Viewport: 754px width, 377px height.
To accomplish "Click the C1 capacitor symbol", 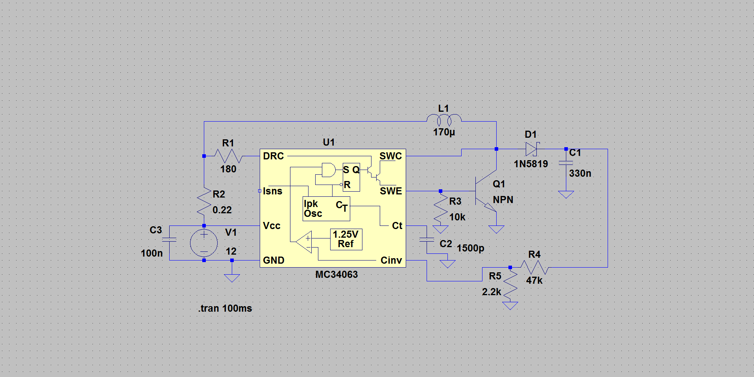I will click(x=566, y=163).
